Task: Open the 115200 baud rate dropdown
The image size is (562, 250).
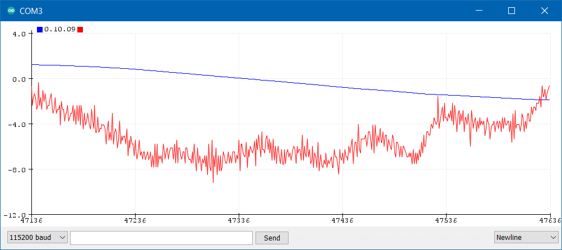Action: pyautogui.click(x=38, y=238)
